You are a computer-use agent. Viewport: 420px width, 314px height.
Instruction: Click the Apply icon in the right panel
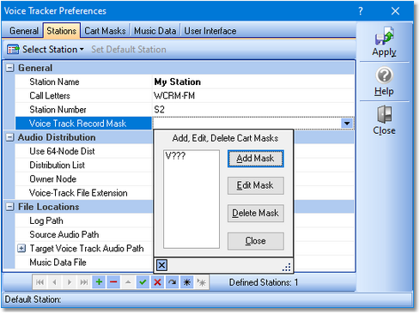(x=385, y=36)
